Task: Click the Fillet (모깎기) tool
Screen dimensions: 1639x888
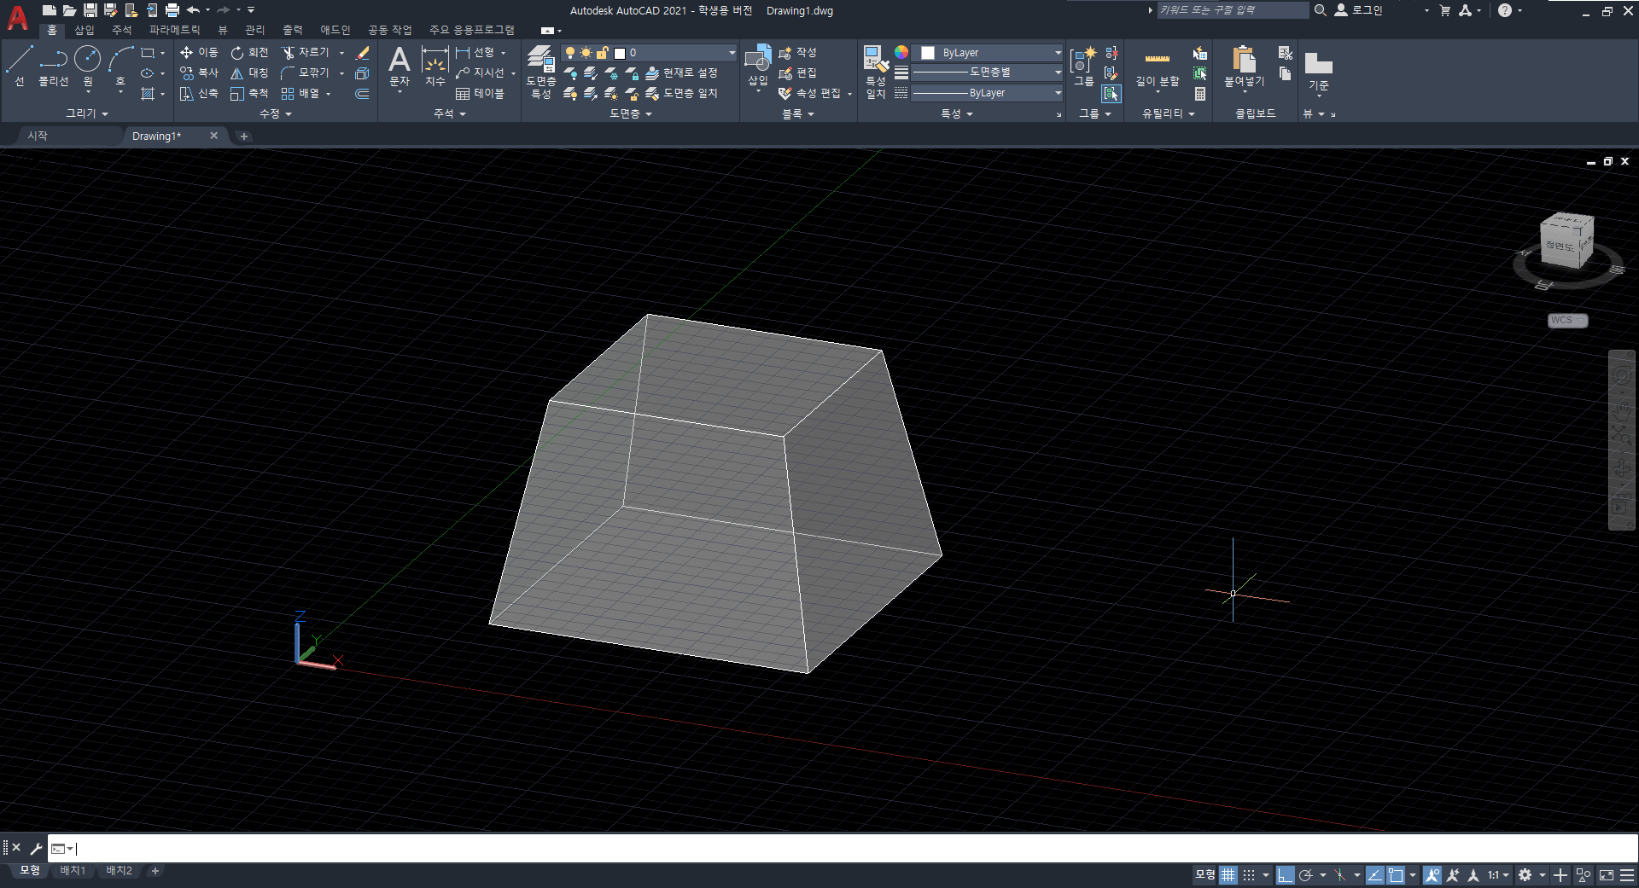Action: pyautogui.click(x=305, y=73)
